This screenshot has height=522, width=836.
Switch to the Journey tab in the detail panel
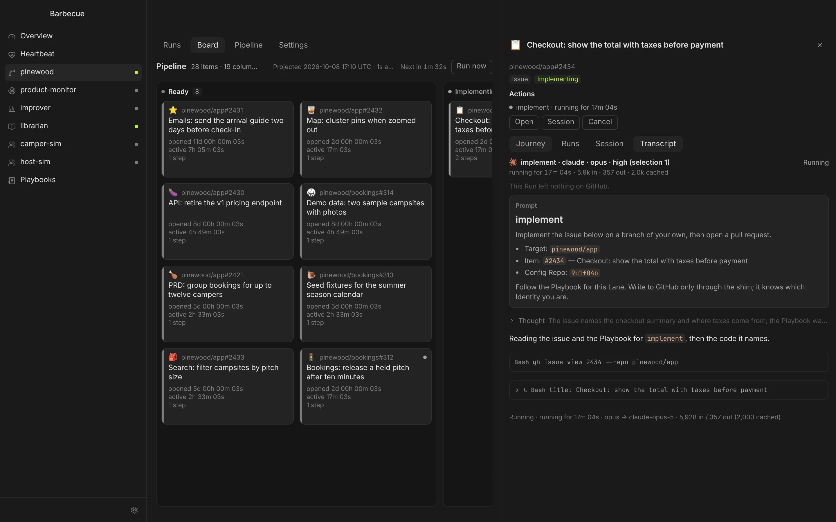click(530, 144)
